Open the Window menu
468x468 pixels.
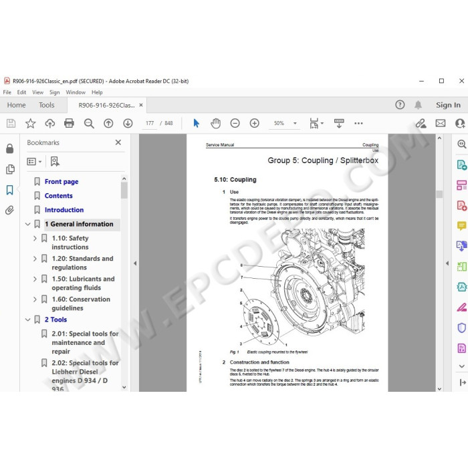[76, 92]
